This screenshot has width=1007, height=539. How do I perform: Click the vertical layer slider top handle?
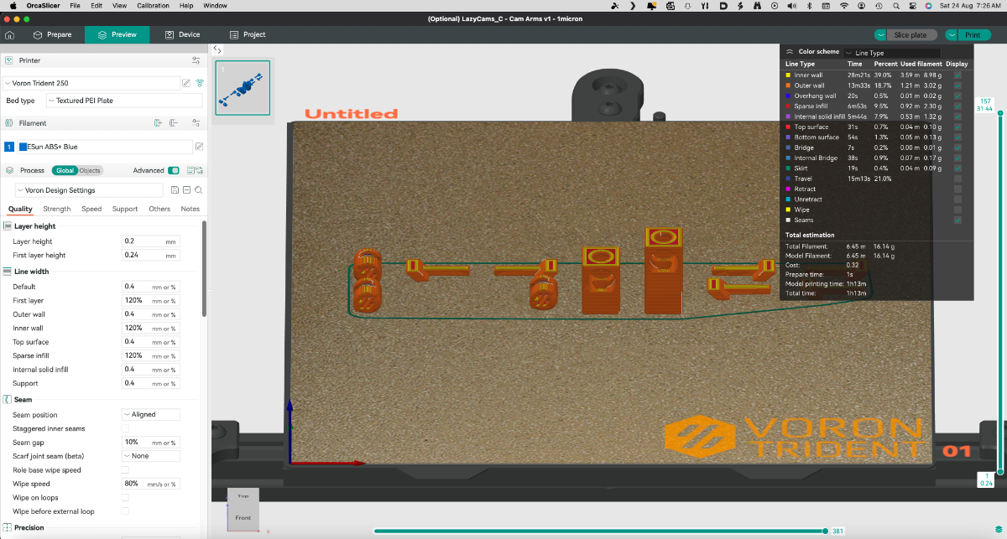[x=999, y=113]
